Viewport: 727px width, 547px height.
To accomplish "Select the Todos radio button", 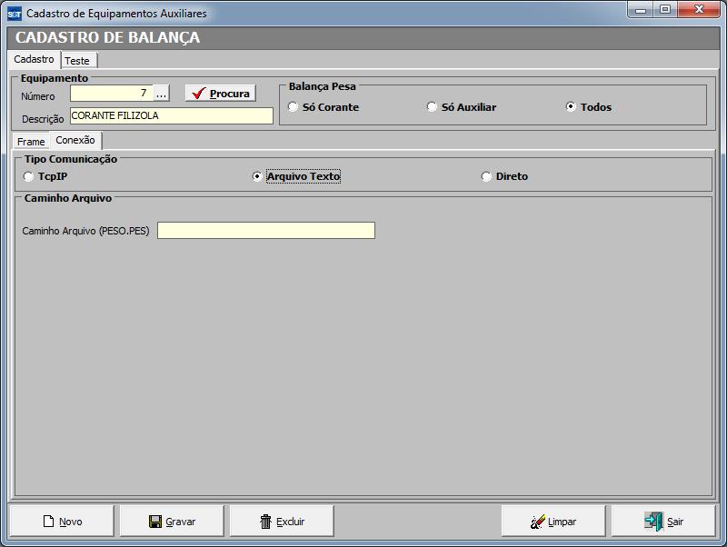I will coord(571,107).
